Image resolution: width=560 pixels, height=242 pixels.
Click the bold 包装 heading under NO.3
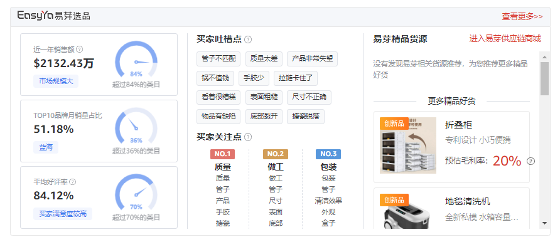pos(328,167)
